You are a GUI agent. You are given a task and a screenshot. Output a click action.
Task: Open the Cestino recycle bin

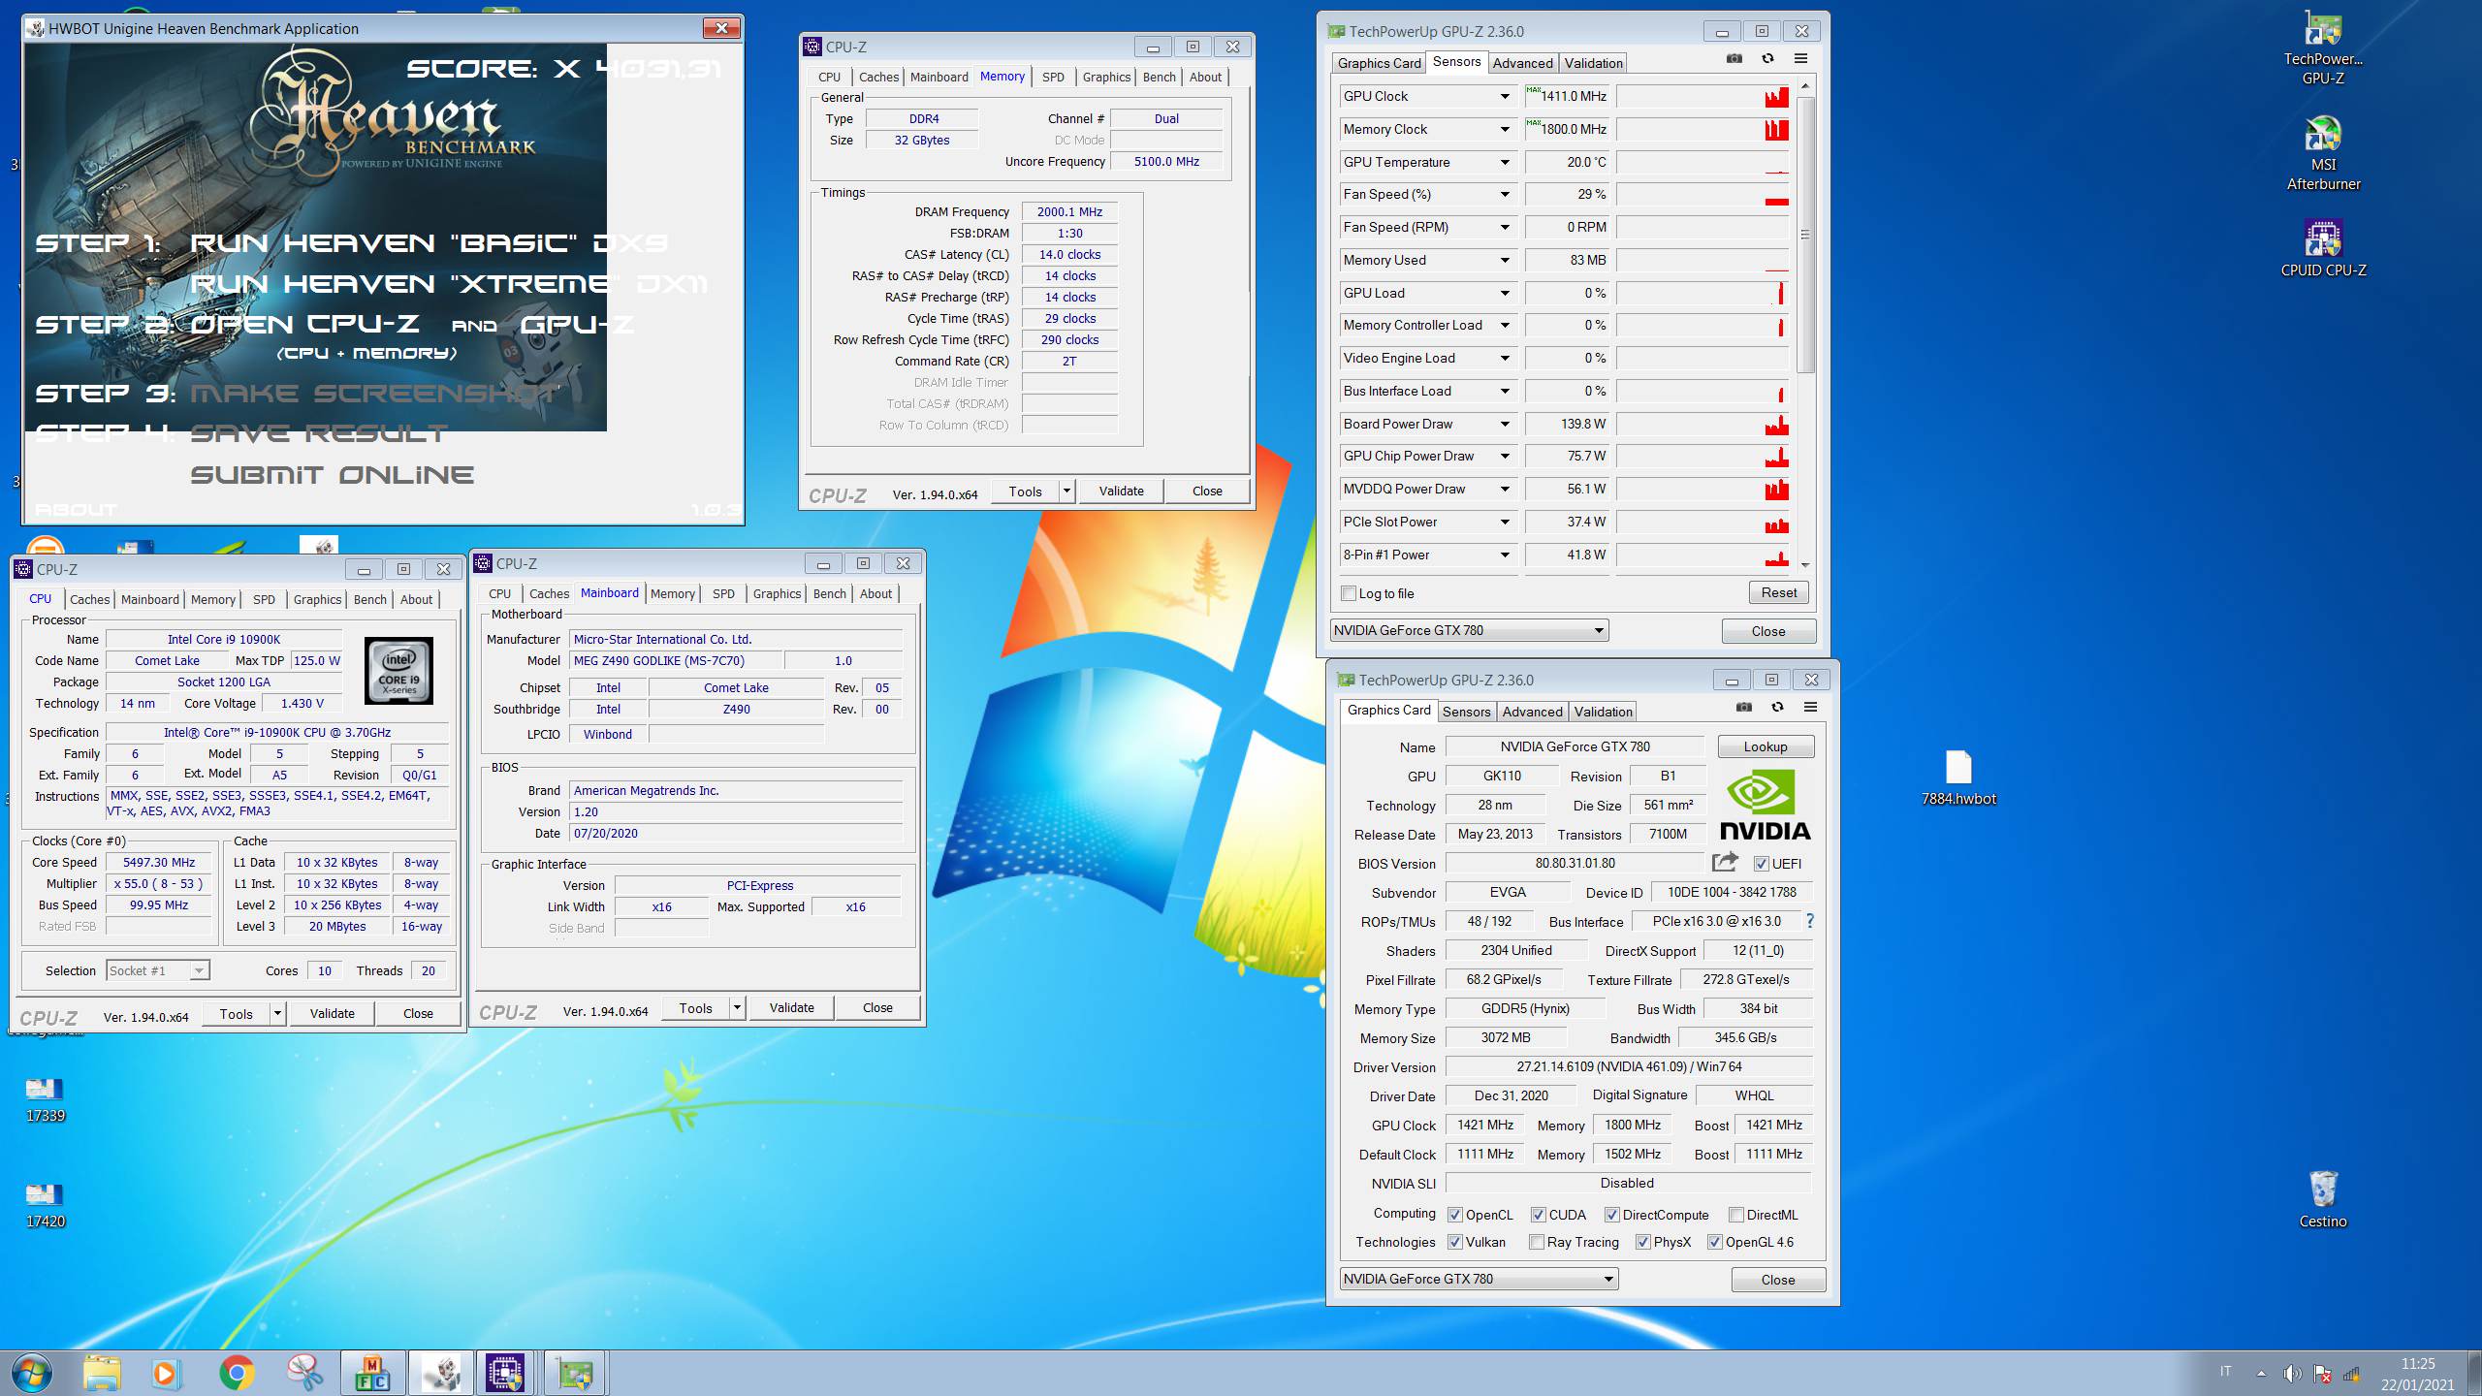pyautogui.click(x=2323, y=1199)
